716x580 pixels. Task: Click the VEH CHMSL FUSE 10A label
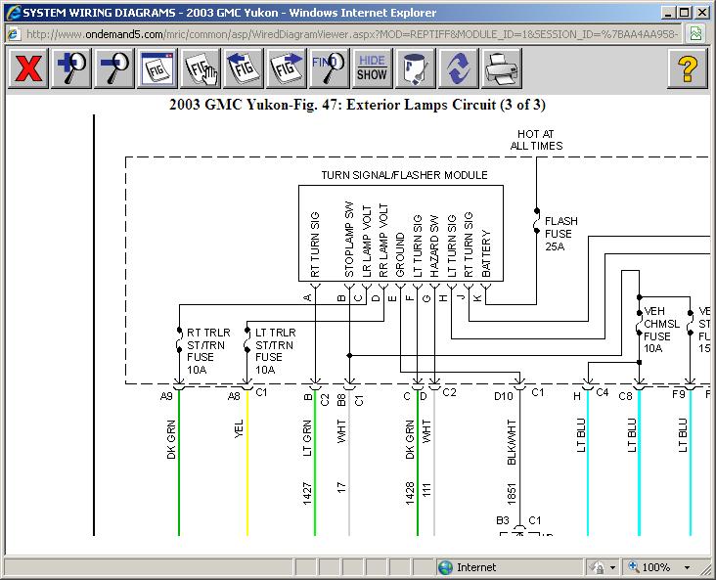click(x=661, y=330)
